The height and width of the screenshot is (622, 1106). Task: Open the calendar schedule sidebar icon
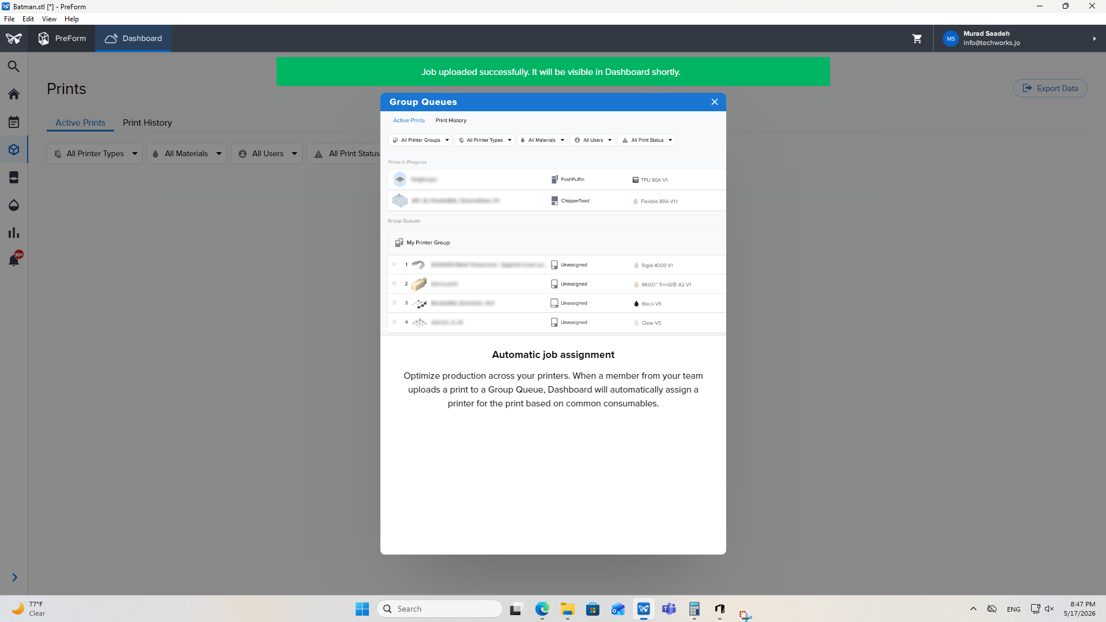point(14,122)
